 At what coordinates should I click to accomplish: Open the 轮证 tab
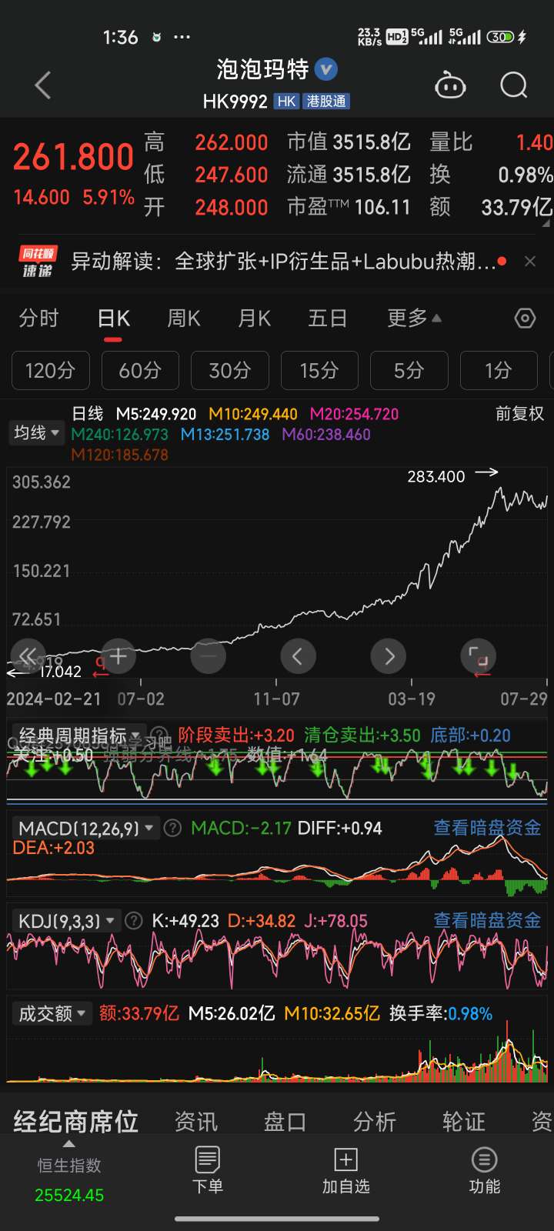pyautogui.click(x=464, y=1122)
